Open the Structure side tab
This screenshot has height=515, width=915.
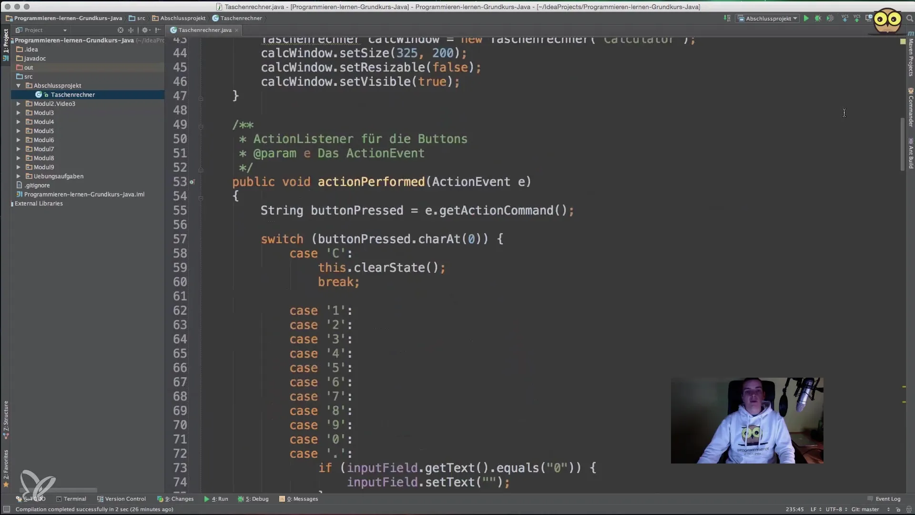pyautogui.click(x=6, y=420)
